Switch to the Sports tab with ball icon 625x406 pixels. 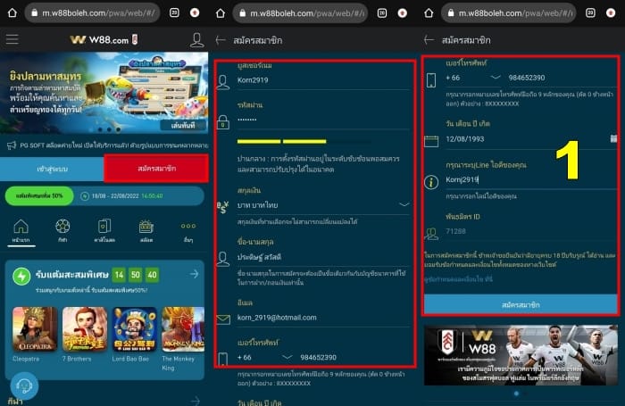tap(62, 231)
